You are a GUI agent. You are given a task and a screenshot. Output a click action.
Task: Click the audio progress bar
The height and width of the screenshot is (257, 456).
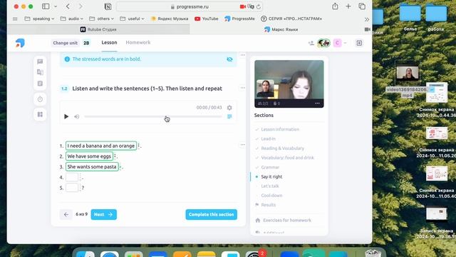(153, 116)
